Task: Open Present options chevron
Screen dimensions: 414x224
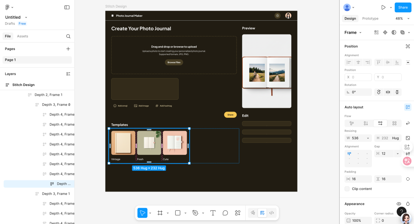Action: coord(391,8)
